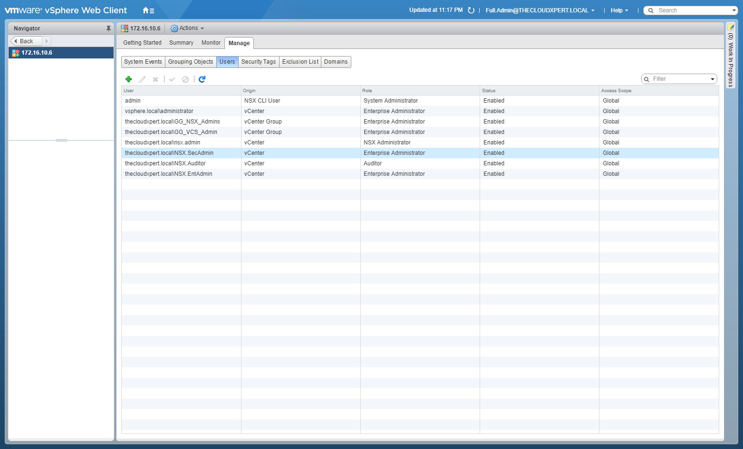Expand the Help dropdown menu
Image resolution: width=743 pixels, height=449 pixels.
tap(619, 10)
